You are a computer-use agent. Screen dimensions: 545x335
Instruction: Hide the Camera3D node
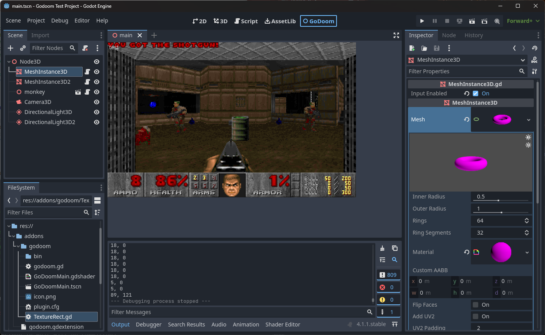97,102
